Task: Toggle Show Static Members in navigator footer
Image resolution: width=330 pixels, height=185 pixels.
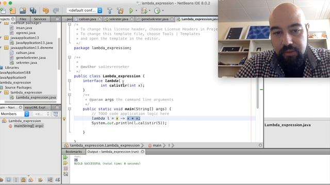Action: (x=16, y=180)
